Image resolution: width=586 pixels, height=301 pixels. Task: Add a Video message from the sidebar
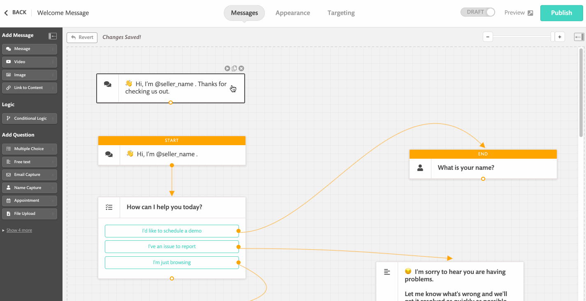(29, 62)
